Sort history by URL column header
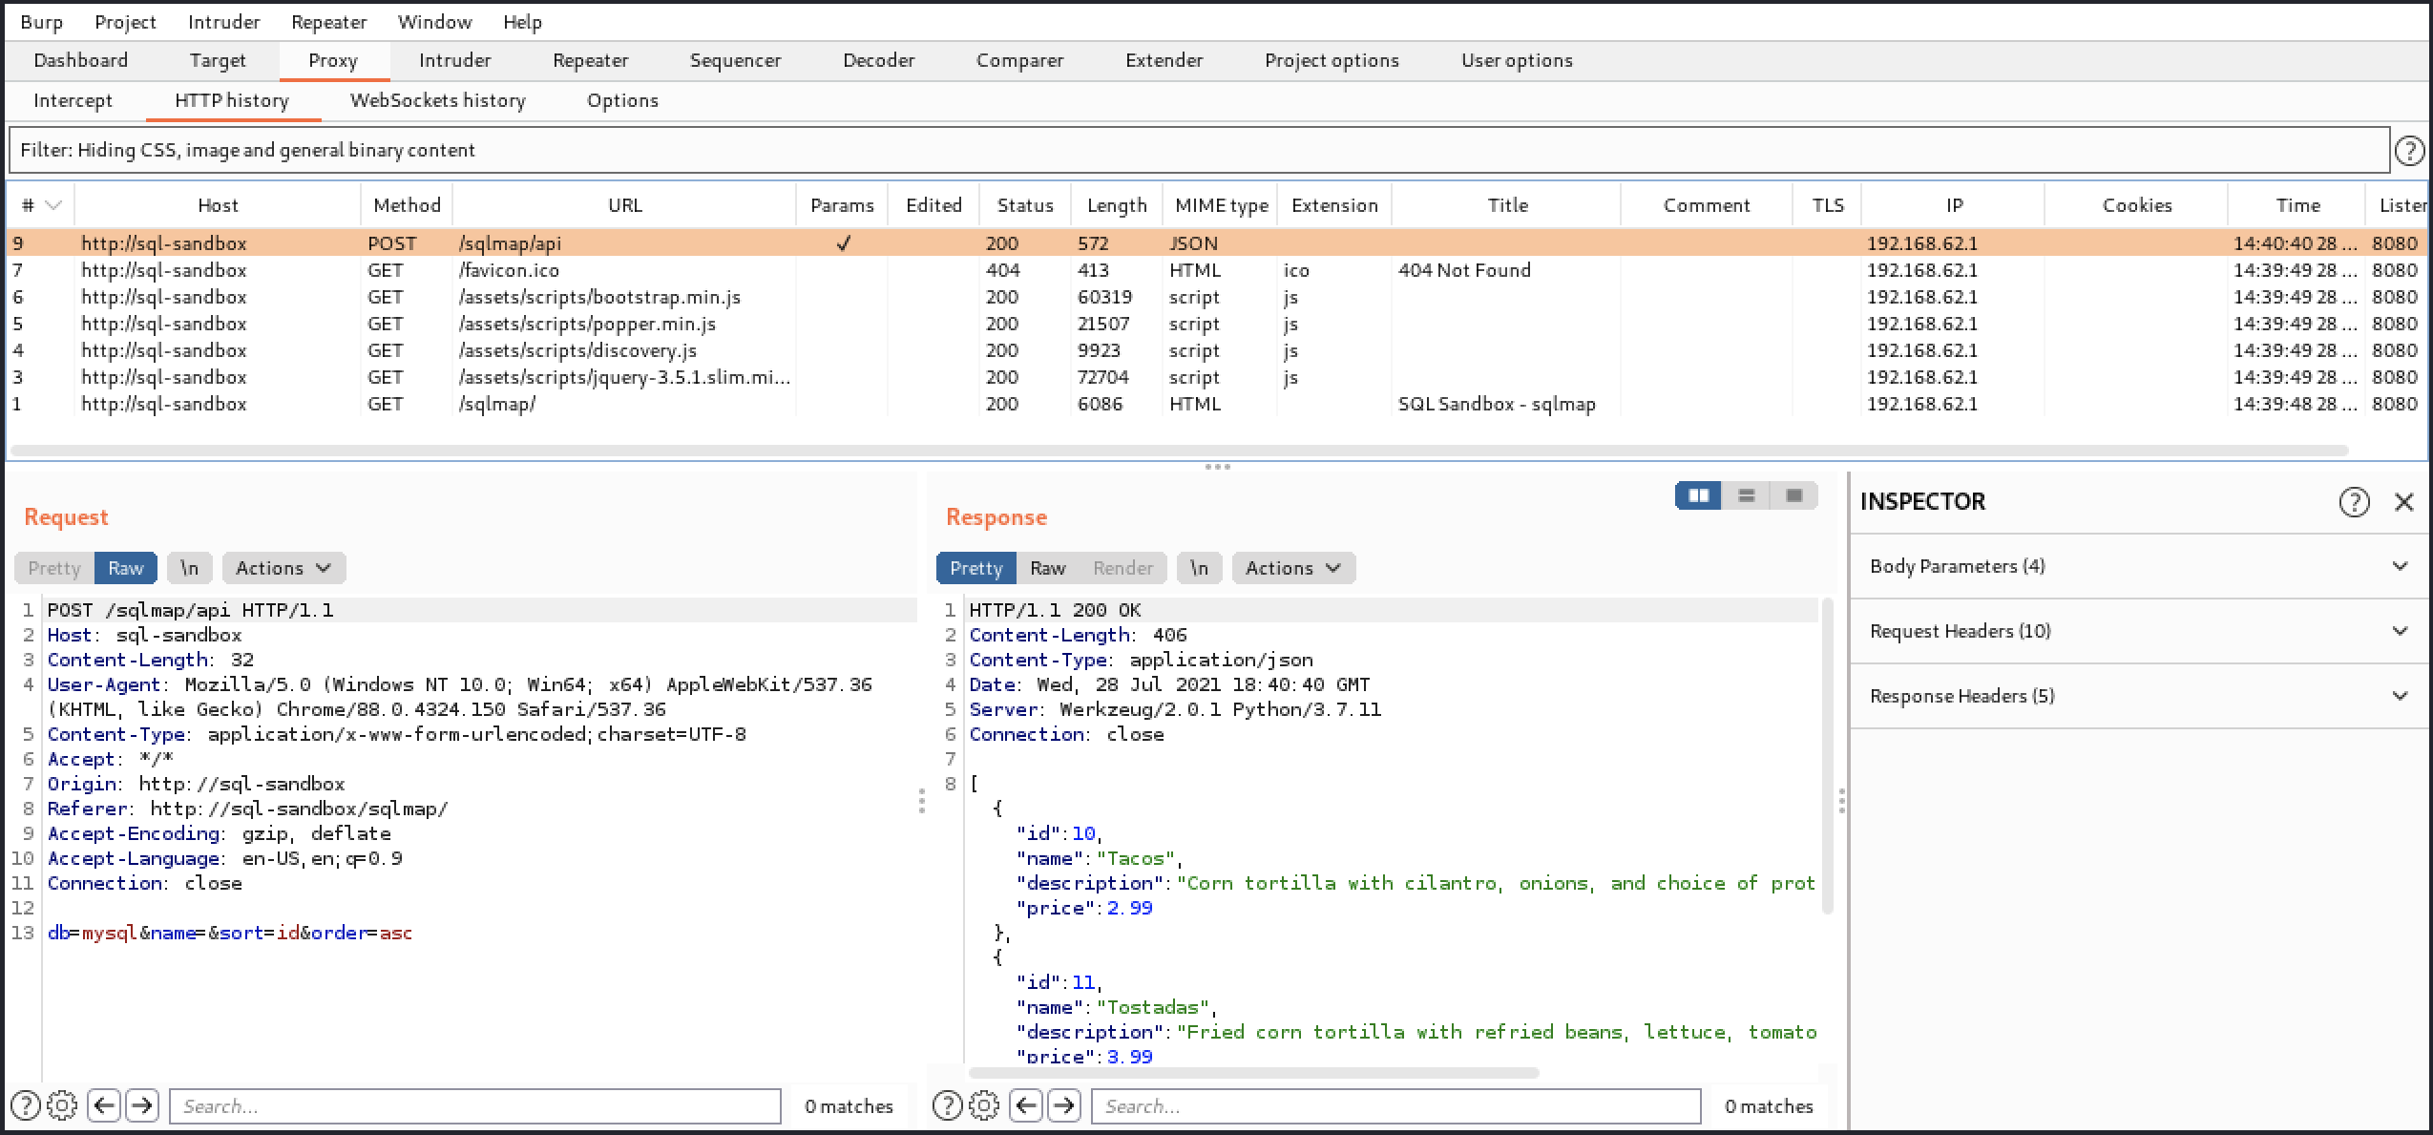2433x1135 pixels. (625, 205)
